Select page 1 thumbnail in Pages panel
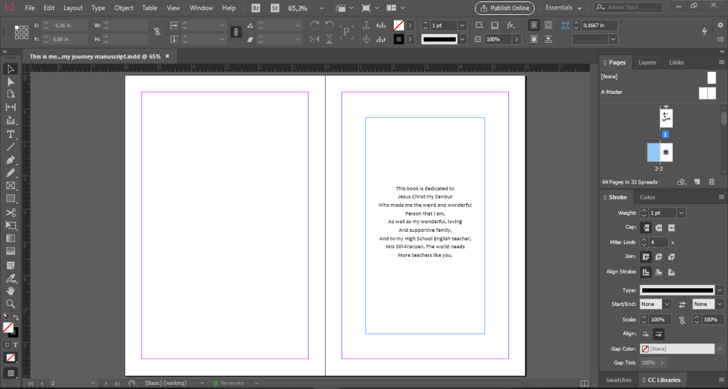This screenshot has height=389, width=728. [665, 118]
